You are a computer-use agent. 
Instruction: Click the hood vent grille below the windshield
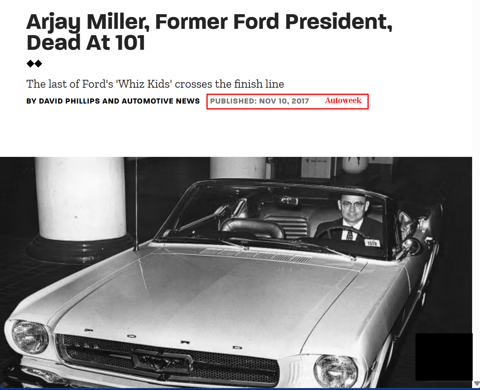click(255, 255)
